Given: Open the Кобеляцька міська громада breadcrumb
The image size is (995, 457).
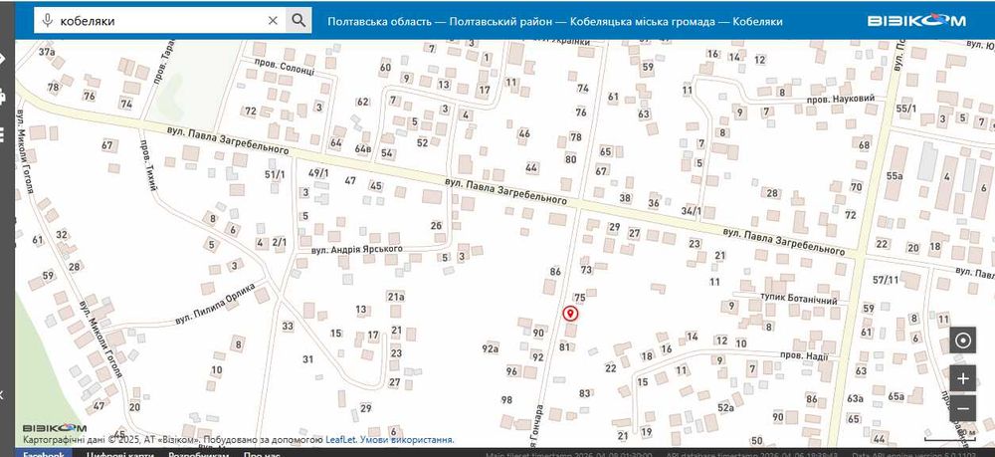Looking at the screenshot, I should [642, 22].
